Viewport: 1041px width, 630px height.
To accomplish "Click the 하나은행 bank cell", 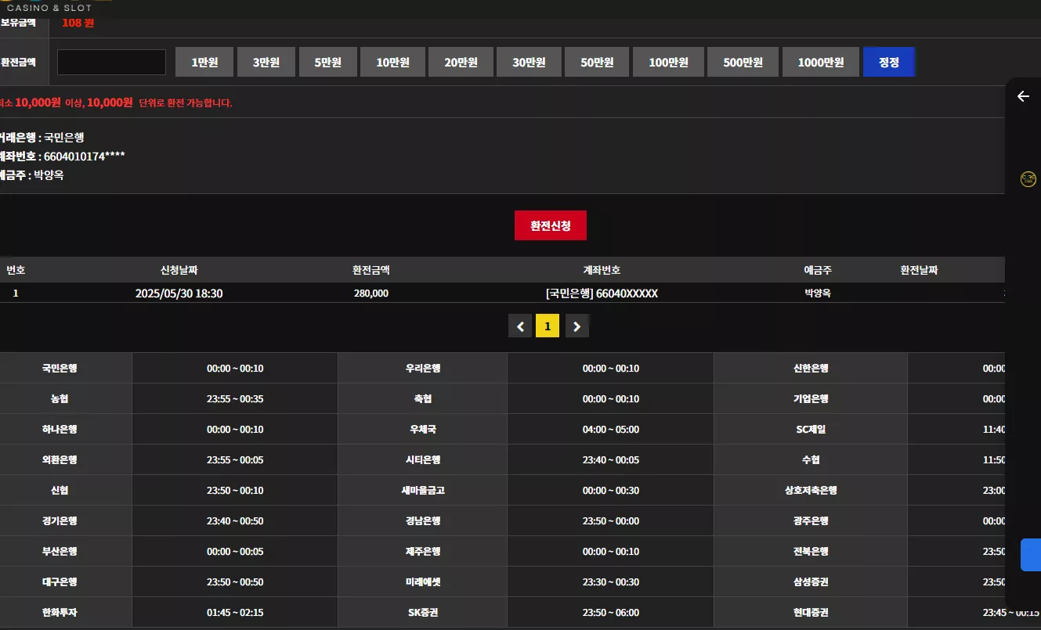I will [65, 430].
